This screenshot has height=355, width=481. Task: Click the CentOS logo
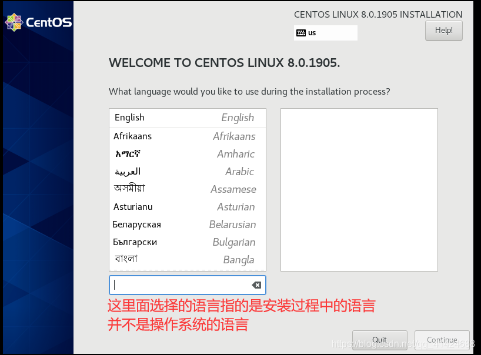click(x=38, y=22)
